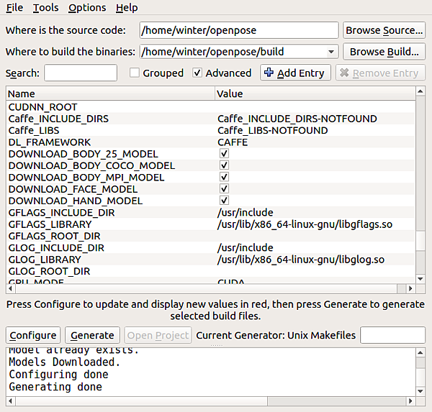Screen dimensions: 432x412
Task: Select the Caffe_INCLUDE_DIRS entry
Action: pyautogui.click(x=58, y=119)
